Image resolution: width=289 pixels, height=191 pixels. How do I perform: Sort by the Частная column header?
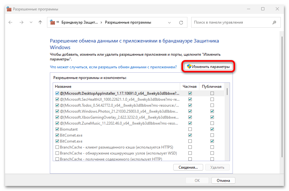click(x=190, y=87)
